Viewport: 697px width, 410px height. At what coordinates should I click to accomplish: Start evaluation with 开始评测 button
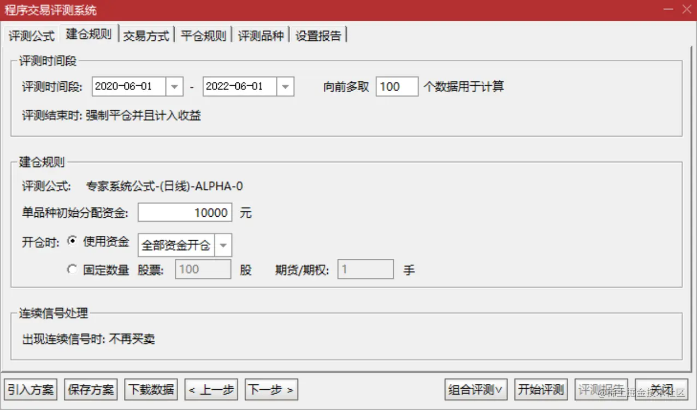point(541,390)
